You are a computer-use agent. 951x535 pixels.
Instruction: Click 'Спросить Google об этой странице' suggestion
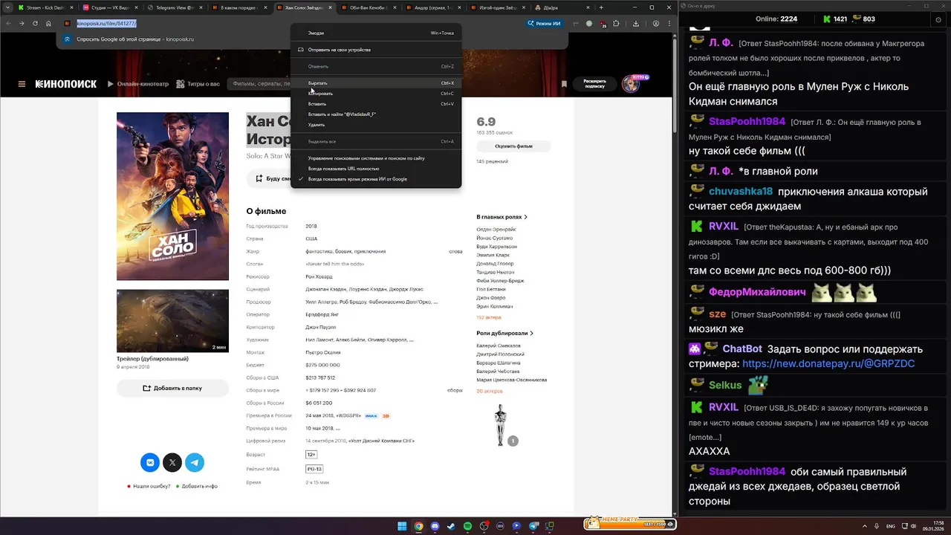click(x=134, y=39)
